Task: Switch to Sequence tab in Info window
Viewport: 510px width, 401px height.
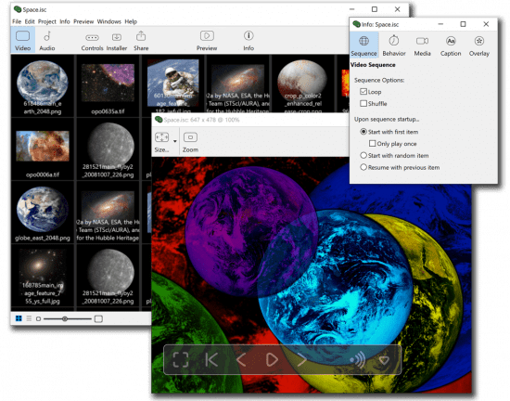Action: pos(364,45)
